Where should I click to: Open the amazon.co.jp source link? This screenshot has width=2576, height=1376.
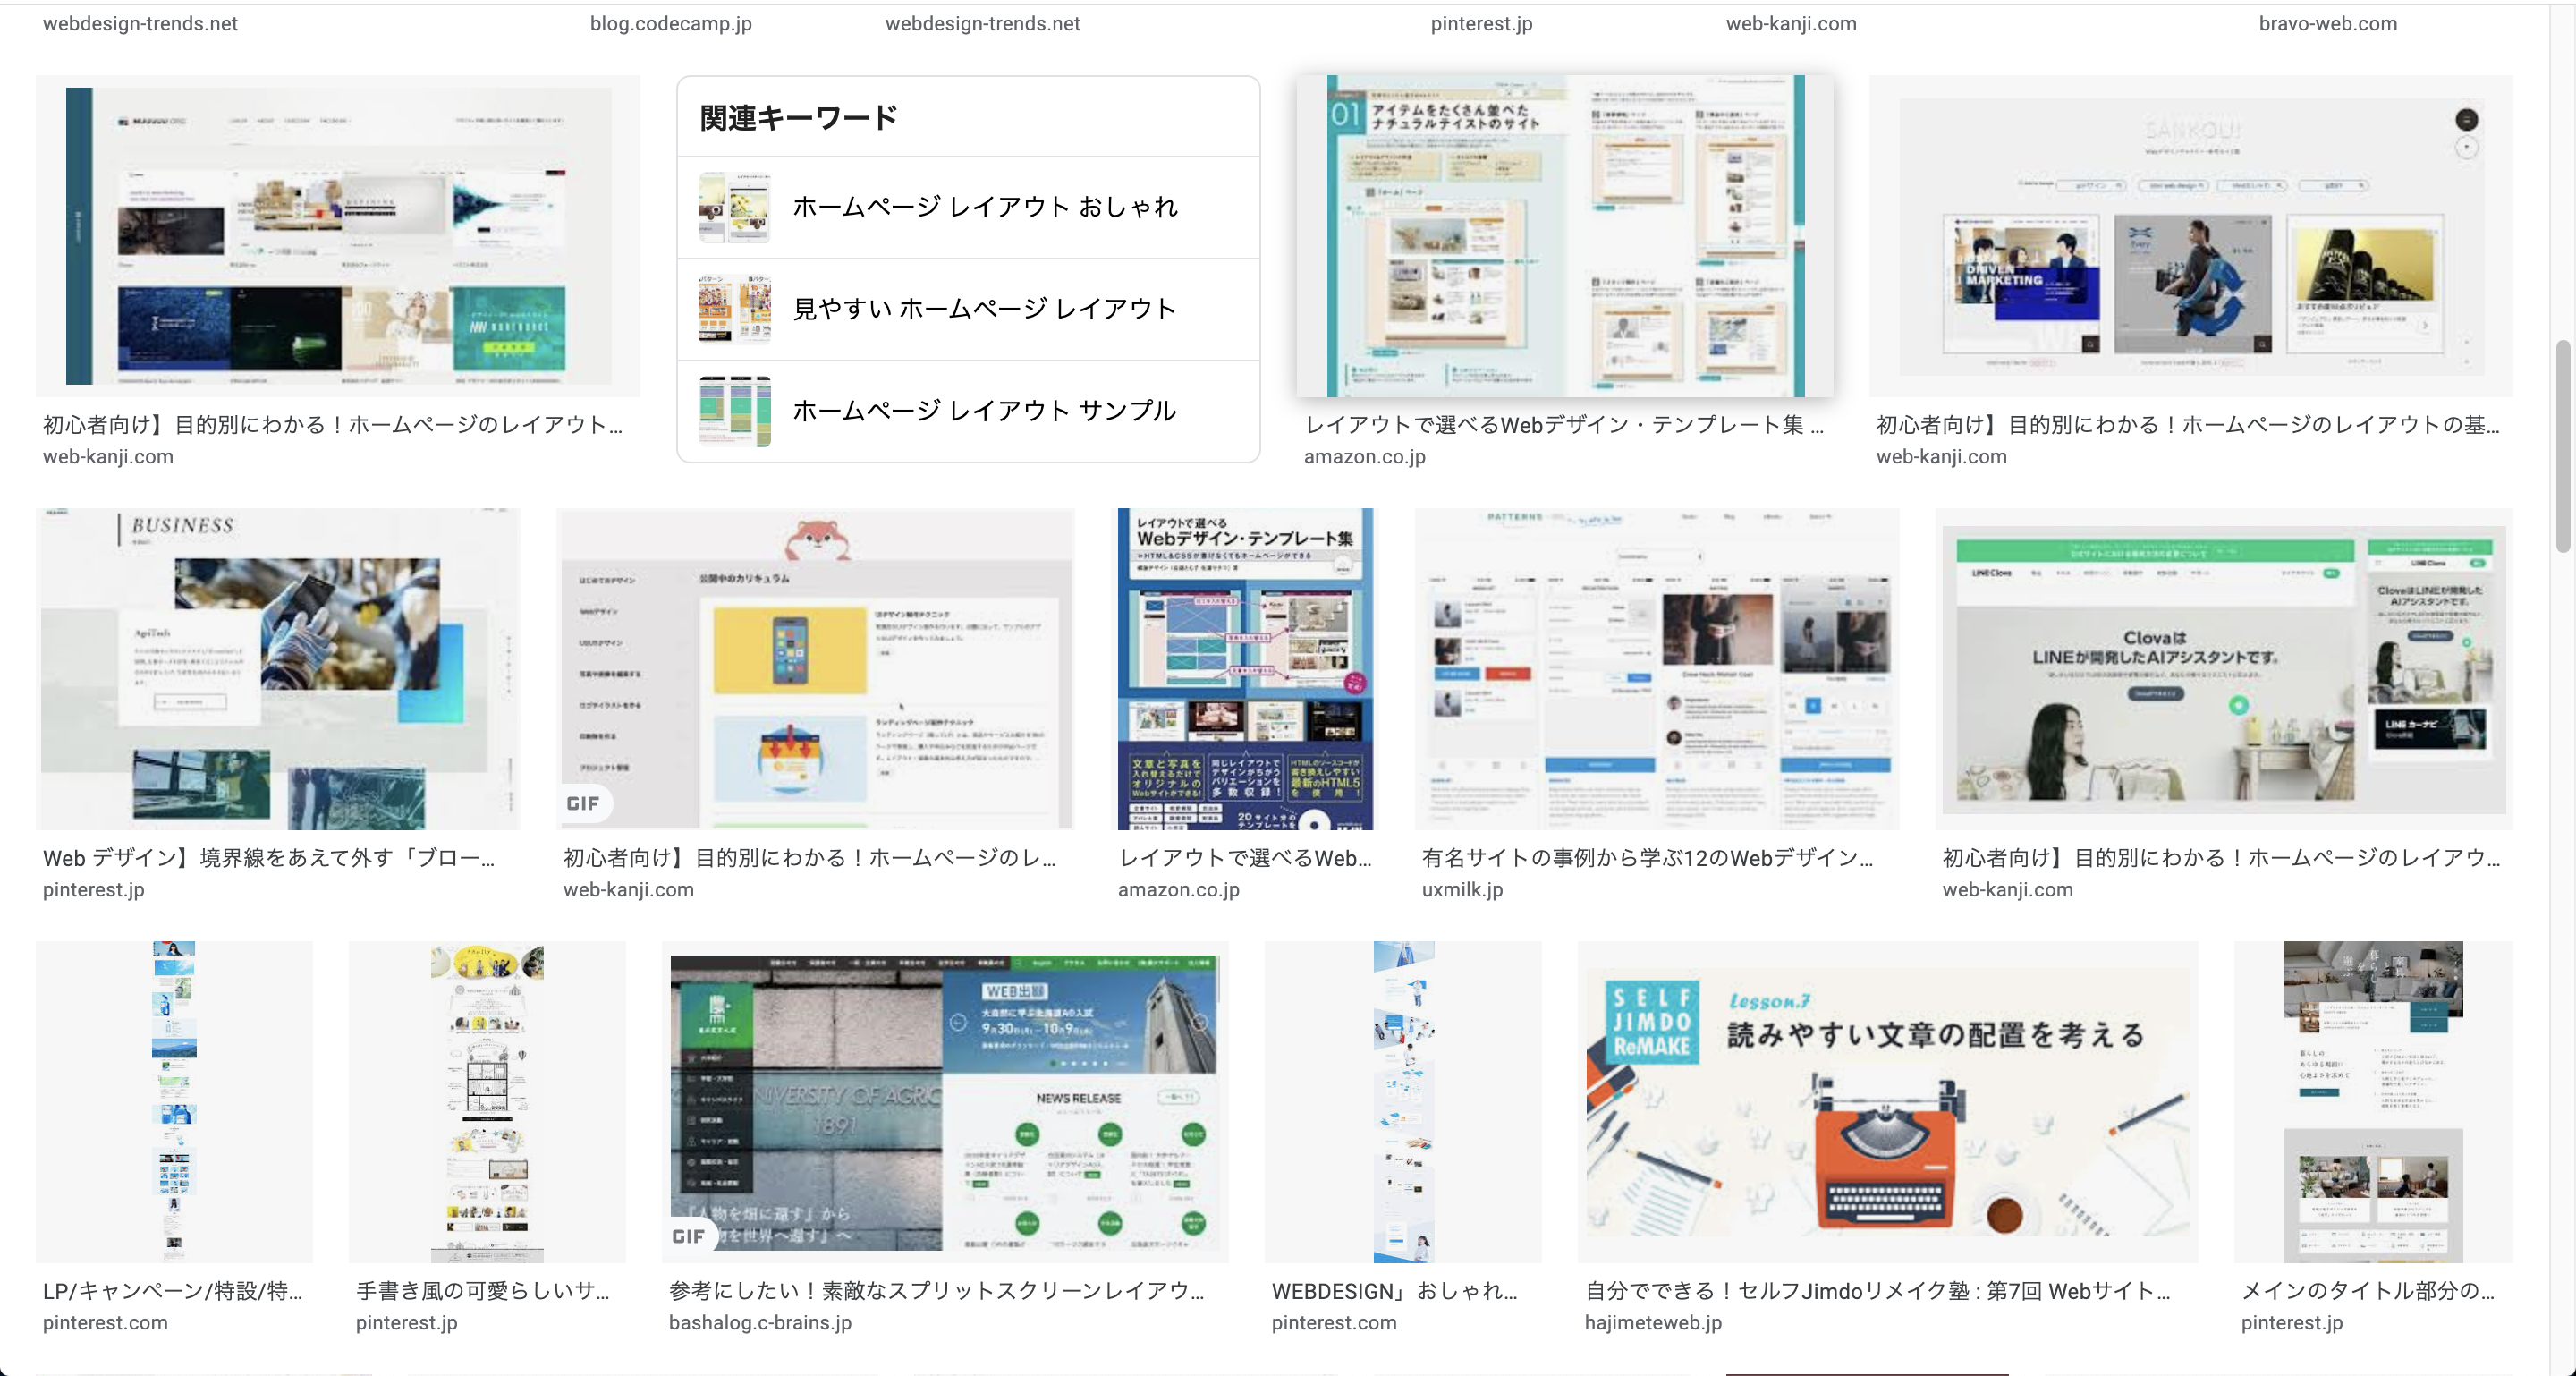[x=1366, y=458]
